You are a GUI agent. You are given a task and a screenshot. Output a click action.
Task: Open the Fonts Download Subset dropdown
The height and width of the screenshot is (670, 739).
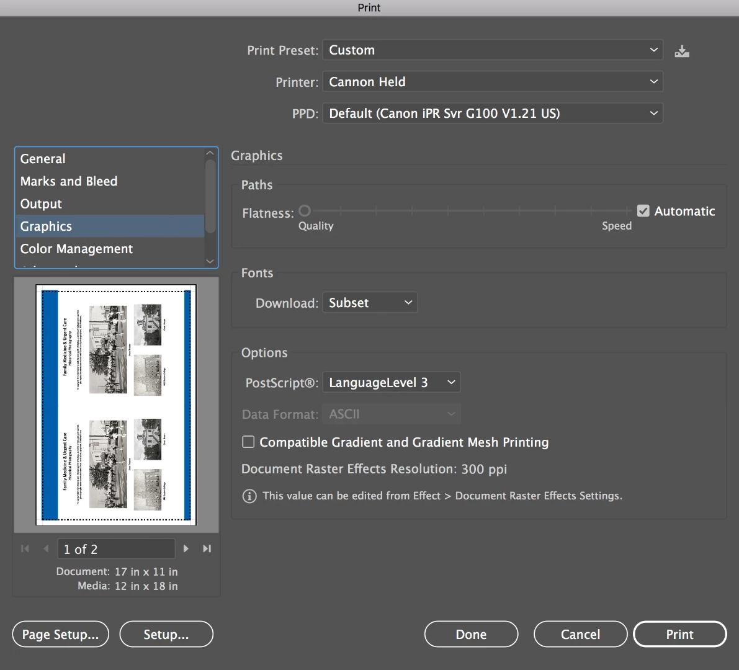(x=370, y=303)
